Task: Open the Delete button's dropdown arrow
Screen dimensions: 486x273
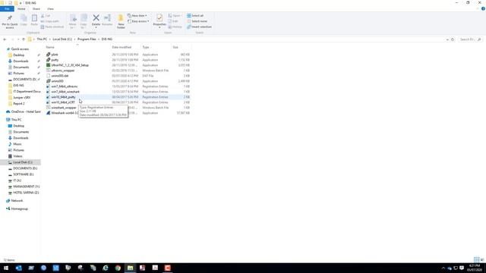Action: pos(96,27)
